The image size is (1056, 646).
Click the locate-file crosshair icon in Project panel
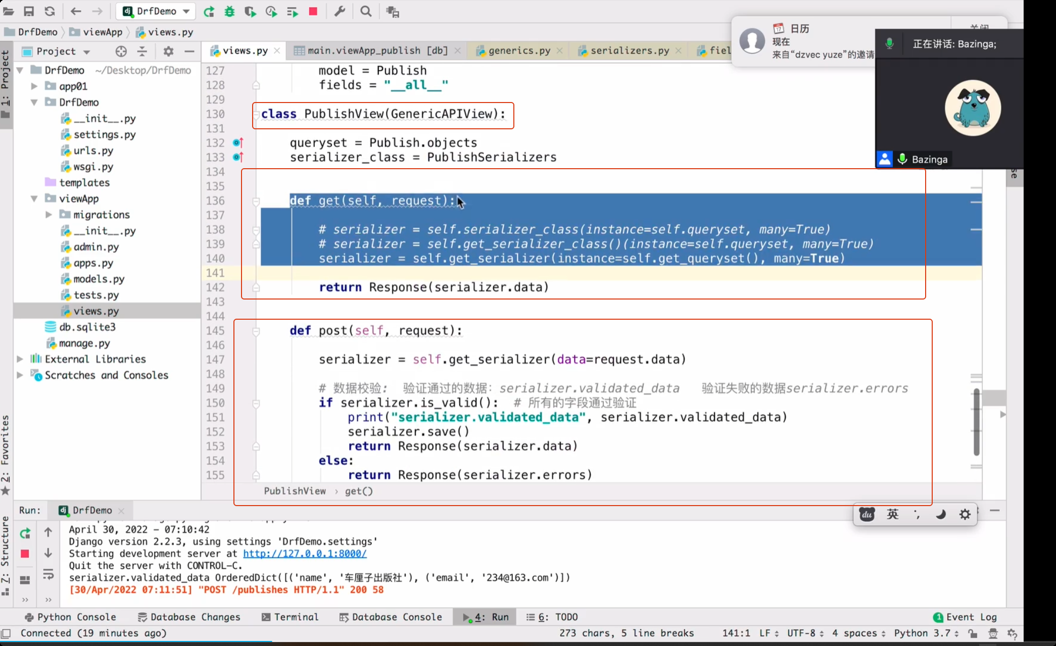121,51
